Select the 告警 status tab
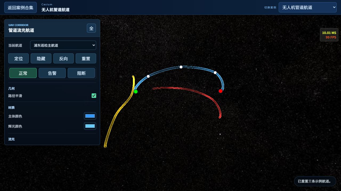The height and width of the screenshot is (191, 341). (x=52, y=73)
